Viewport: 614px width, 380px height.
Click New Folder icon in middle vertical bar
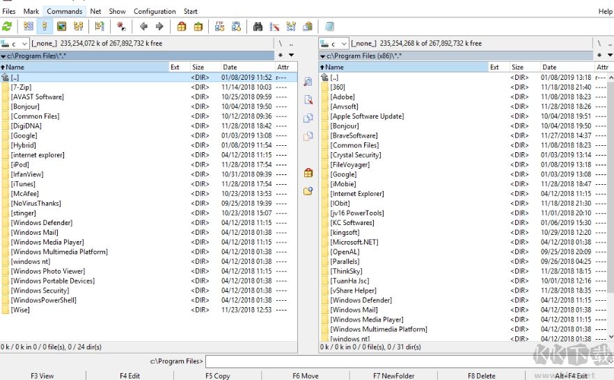[x=308, y=191]
